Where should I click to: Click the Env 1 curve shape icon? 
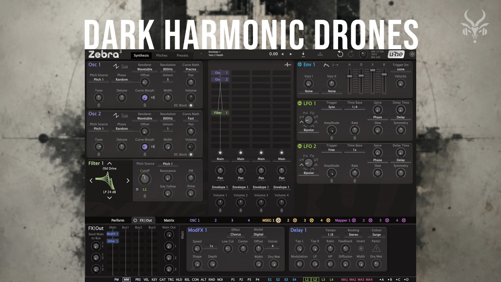(326, 65)
